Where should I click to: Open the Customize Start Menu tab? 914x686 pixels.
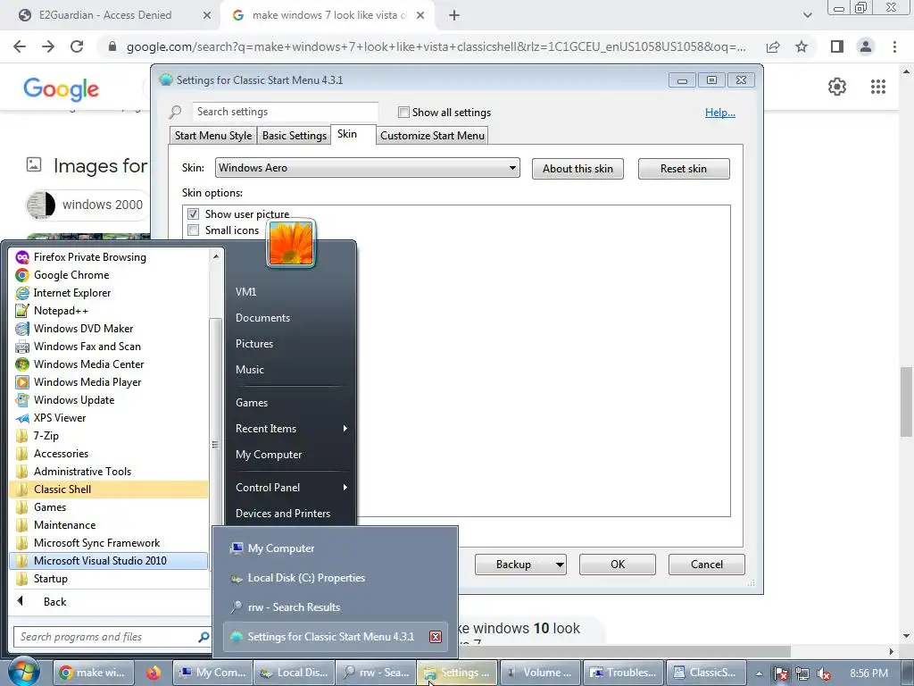tap(432, 136)
